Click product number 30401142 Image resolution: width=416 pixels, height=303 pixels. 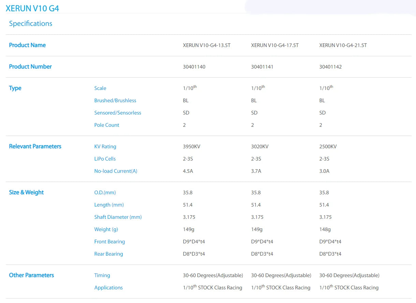point(330,67)
